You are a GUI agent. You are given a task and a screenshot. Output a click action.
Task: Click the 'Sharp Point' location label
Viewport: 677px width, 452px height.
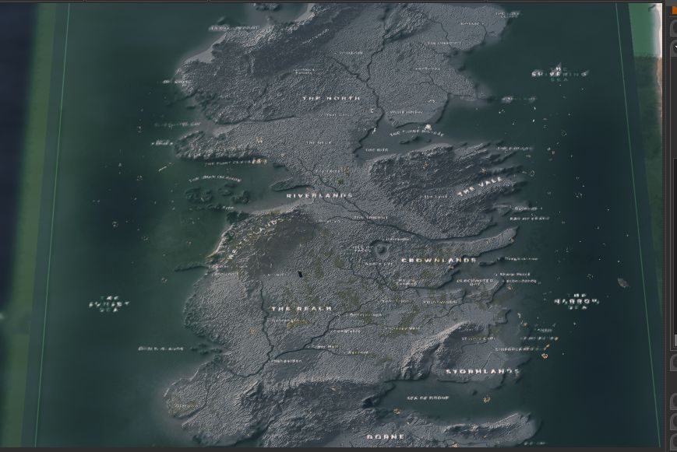click(x=515, y=275)
